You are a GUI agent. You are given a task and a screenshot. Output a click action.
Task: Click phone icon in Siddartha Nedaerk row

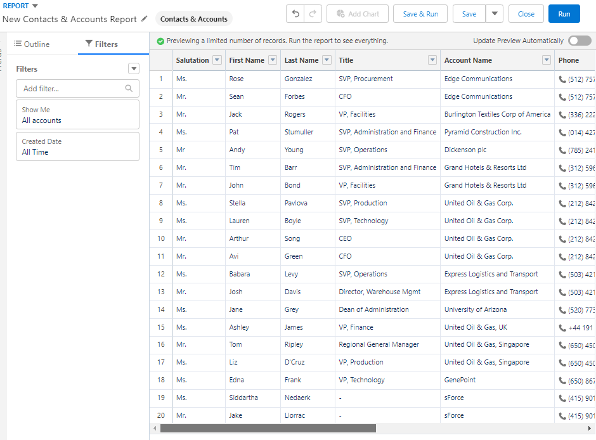pos(562,398)
